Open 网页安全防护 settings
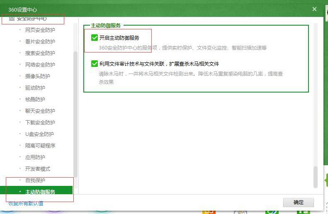The width and height of the screenshot is (328, 214). (x=40, y=30)
